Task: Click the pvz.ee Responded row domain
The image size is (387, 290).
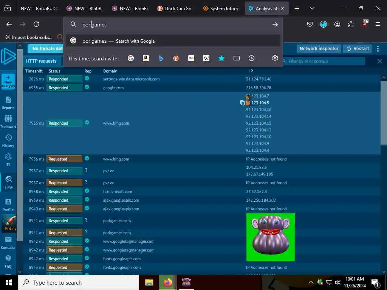Action: 108,171
